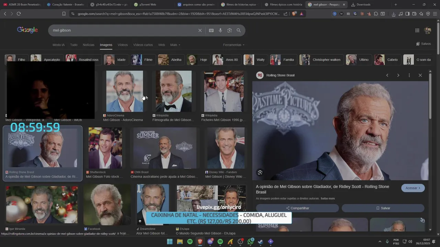This screenshot has width=440, height=247.
Task: Click the magnifier search button
Action: pyautogui.click(x=239, y=30)
